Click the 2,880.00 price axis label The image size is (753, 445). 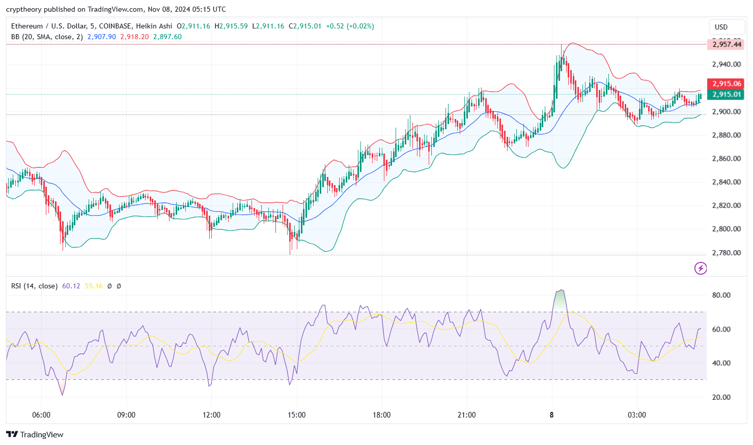point(726,135)
